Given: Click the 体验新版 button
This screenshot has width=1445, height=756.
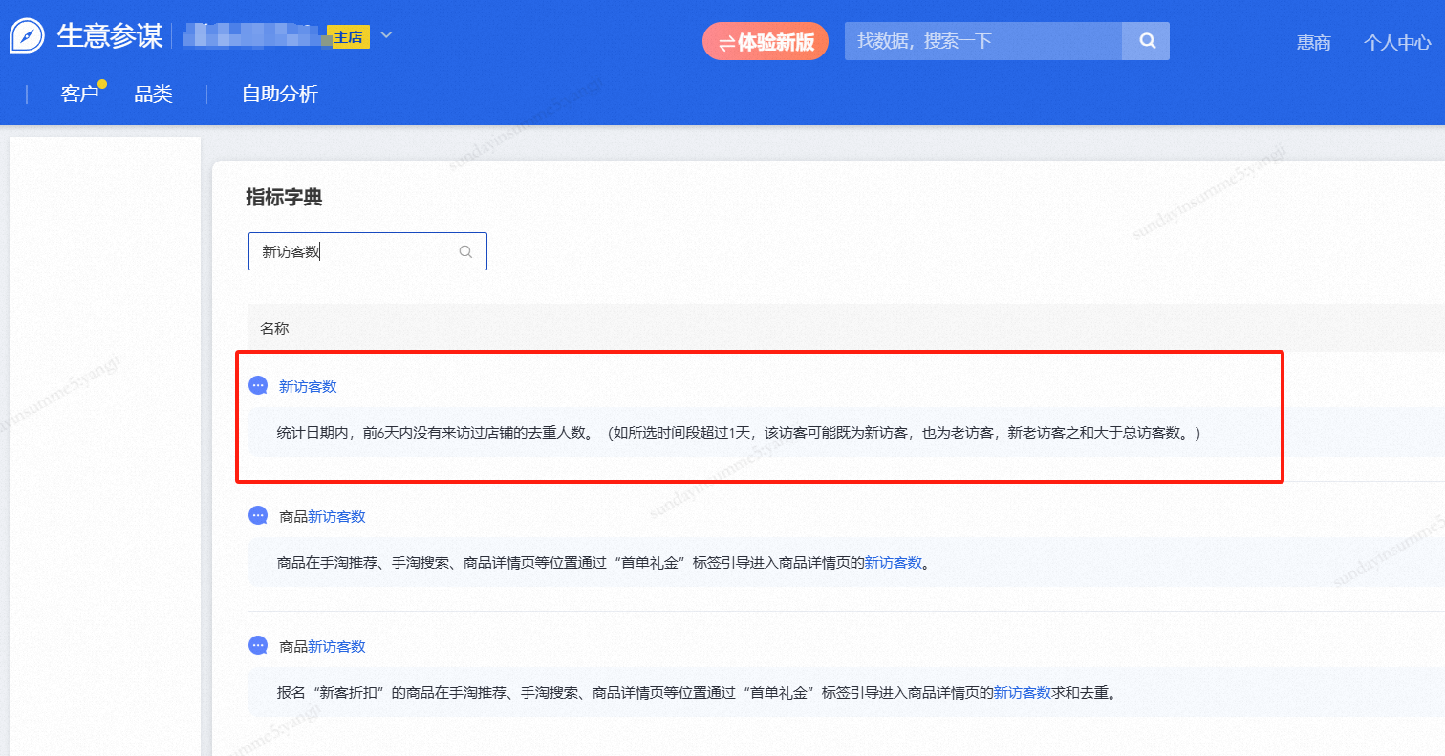Looking at the screenshot, I should pos(766,41).
